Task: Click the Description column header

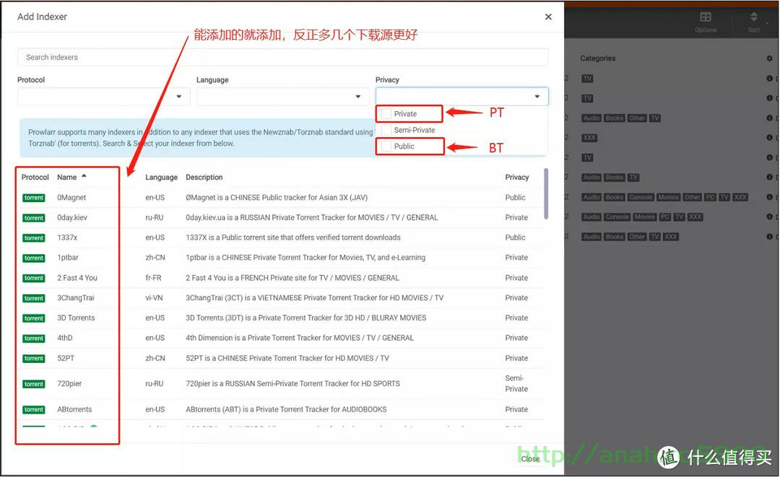Action: 204,178
